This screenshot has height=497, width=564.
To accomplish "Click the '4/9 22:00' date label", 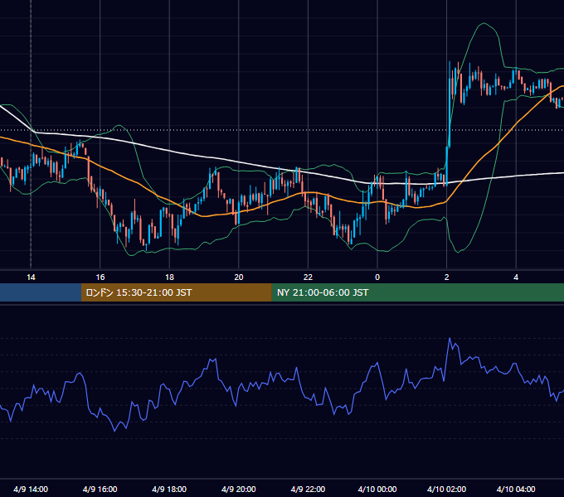I will coord(308,489).
